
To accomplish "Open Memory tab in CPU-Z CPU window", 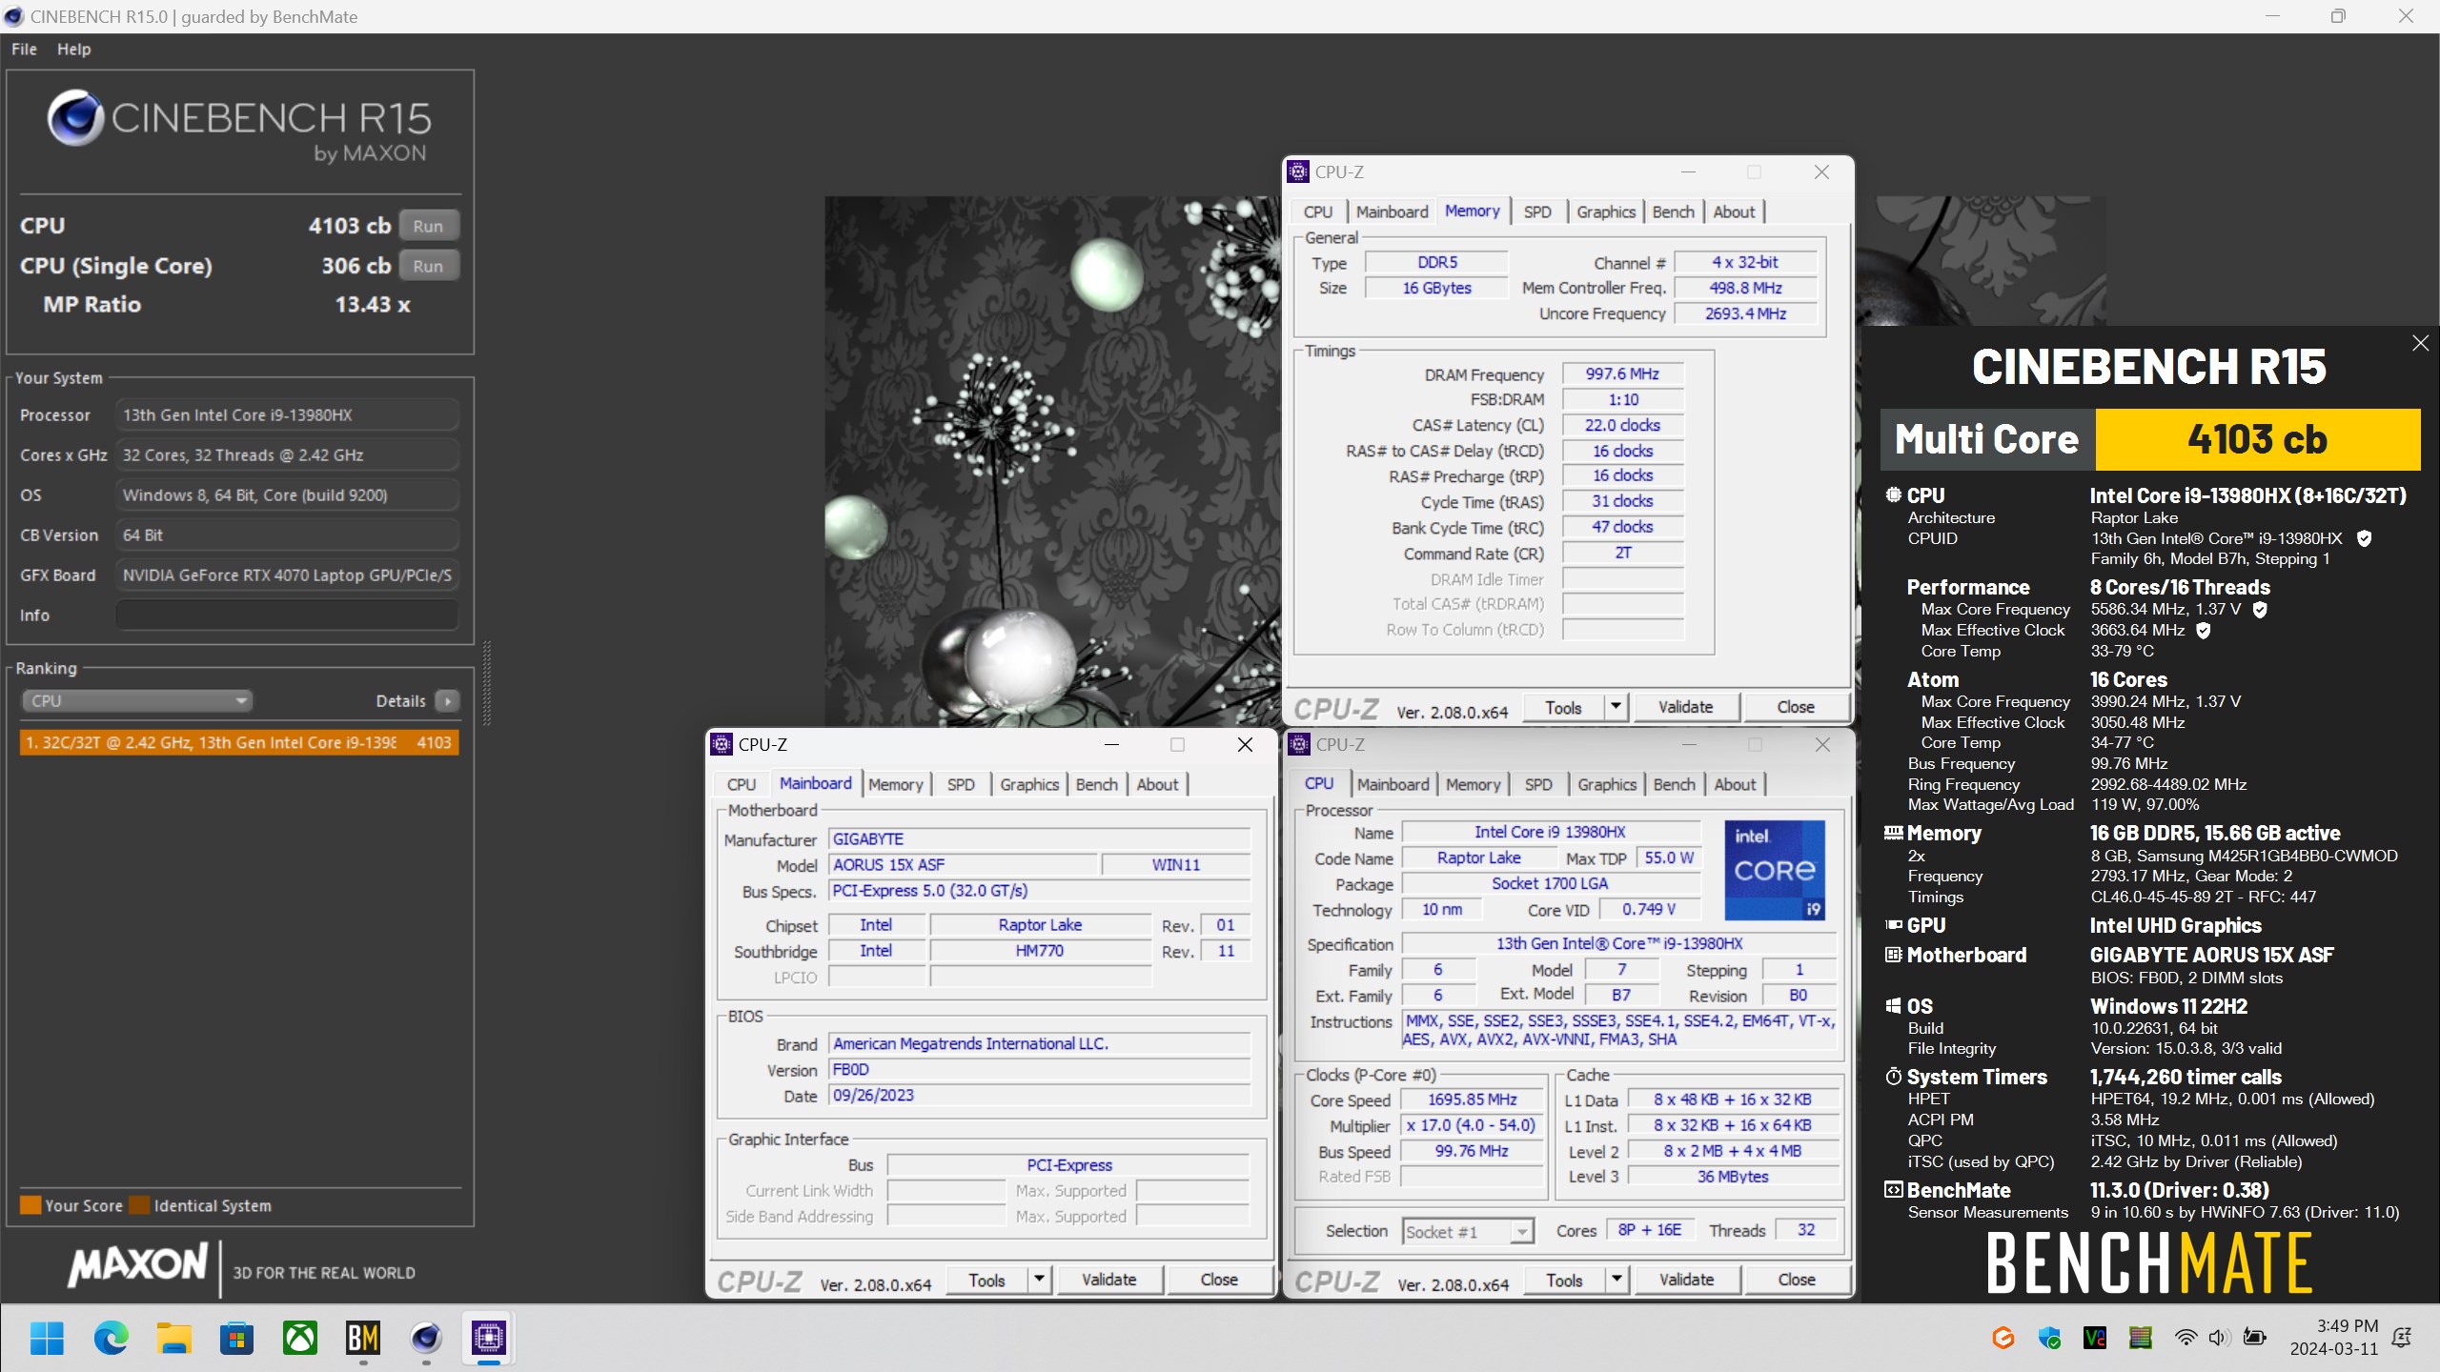I will 1473,784.
